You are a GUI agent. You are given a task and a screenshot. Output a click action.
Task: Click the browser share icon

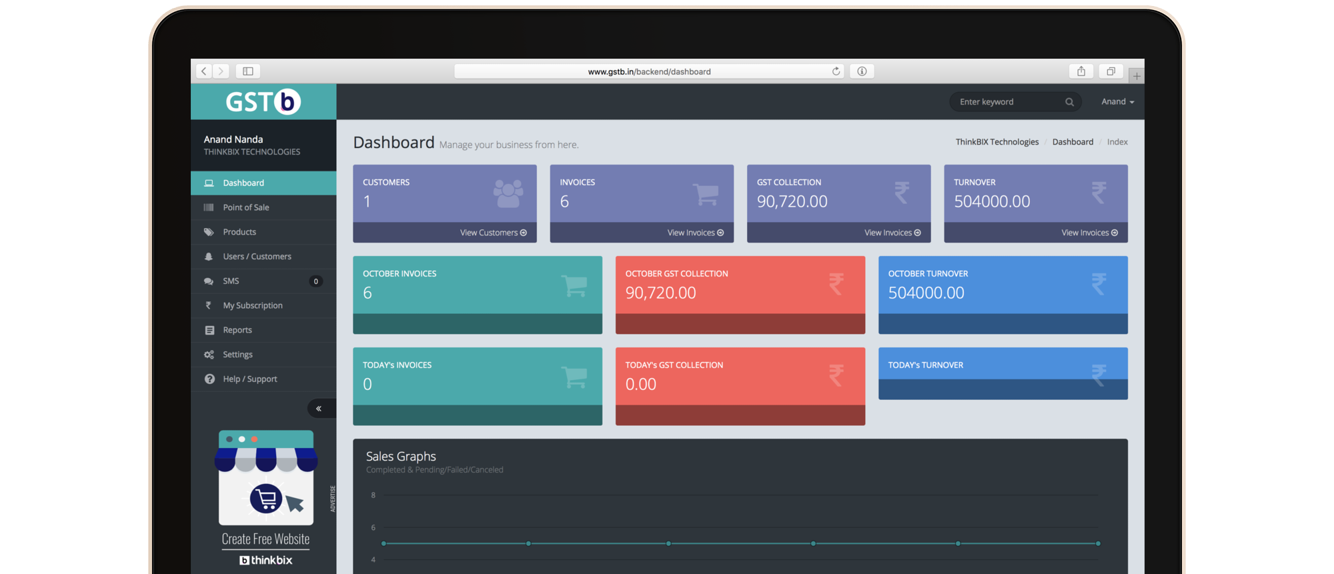(1081, 71)
